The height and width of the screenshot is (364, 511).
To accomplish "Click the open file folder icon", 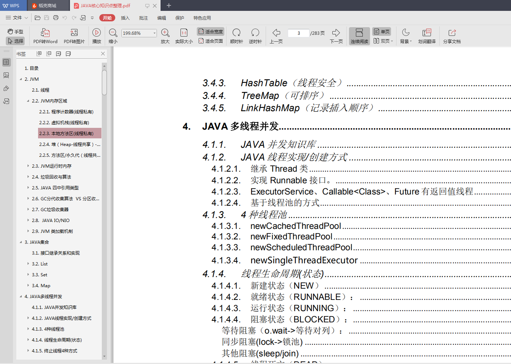I will (x=37, y=18).
